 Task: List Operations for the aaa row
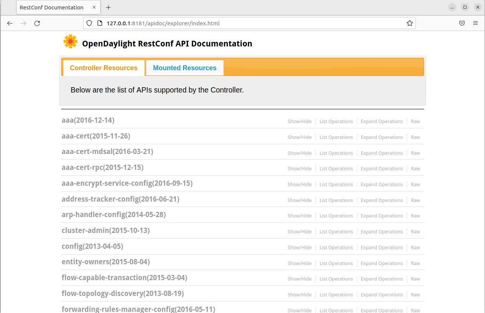coord(336,122)
